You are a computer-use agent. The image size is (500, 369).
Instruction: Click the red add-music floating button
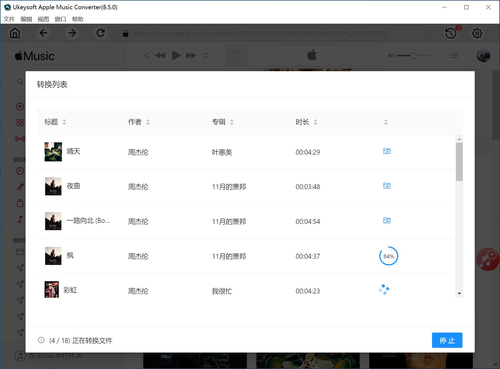pyautogui.click(x=488, y=259)
